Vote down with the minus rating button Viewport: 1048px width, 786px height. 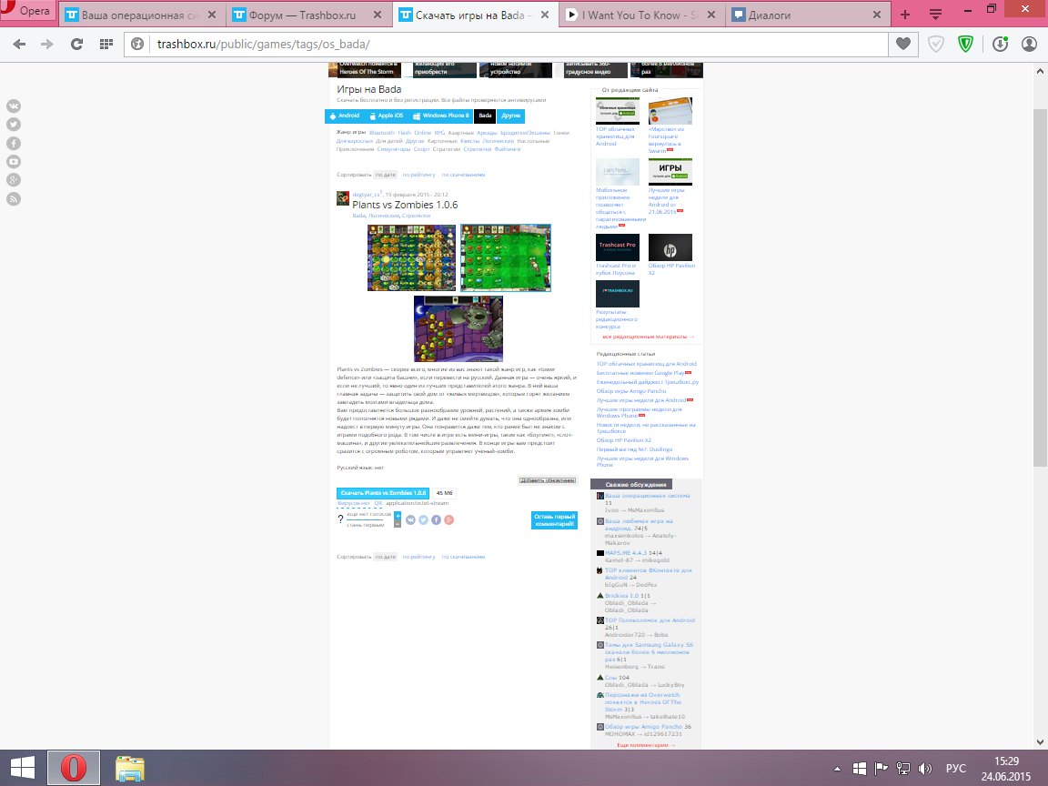(x=398, y=523)
